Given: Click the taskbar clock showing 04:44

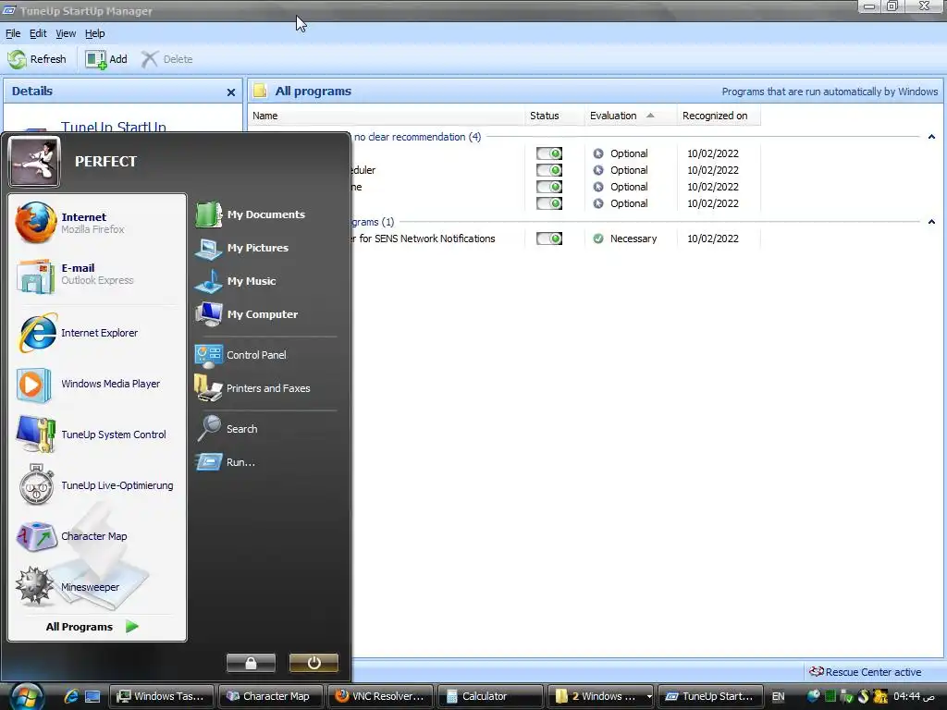Looking at the screenshot, I should pos(914,696).
